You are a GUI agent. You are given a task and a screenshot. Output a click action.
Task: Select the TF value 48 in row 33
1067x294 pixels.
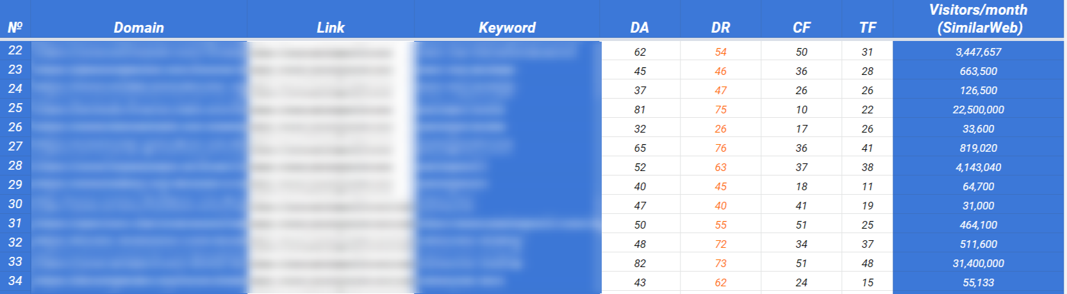point(867,263)
